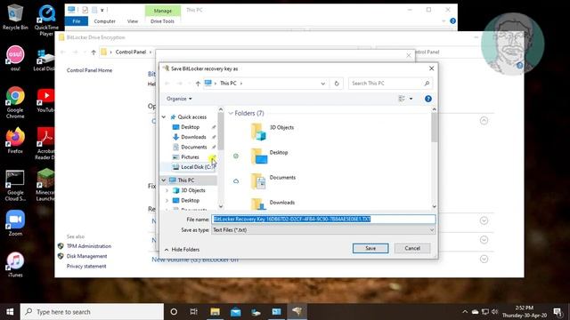
Task: Open the Save as type combo box
Action: pos(323,230)
